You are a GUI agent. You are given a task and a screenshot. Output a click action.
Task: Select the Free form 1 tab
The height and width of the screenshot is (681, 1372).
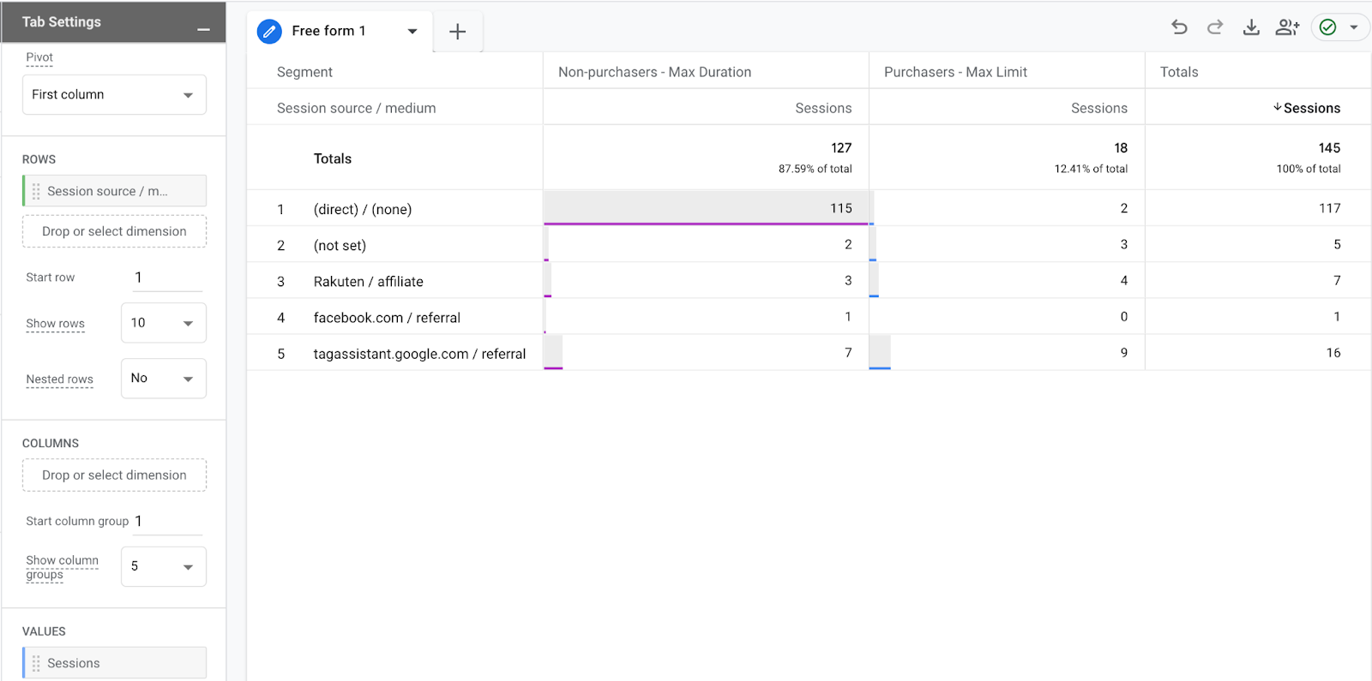328,32
